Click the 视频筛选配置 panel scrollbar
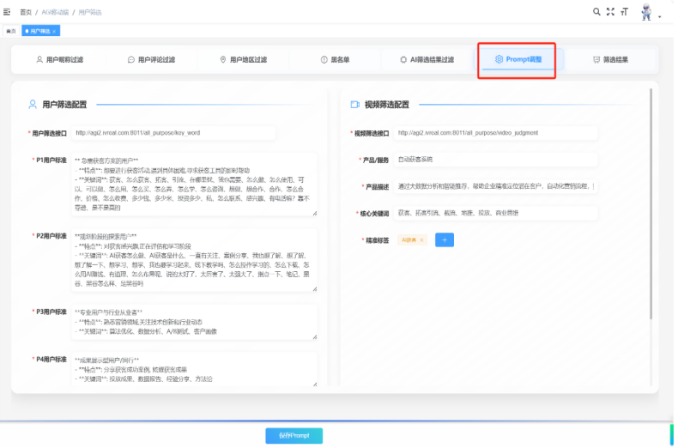 651,204
